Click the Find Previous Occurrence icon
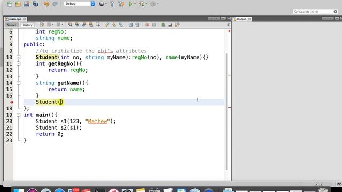 (77, 25)
